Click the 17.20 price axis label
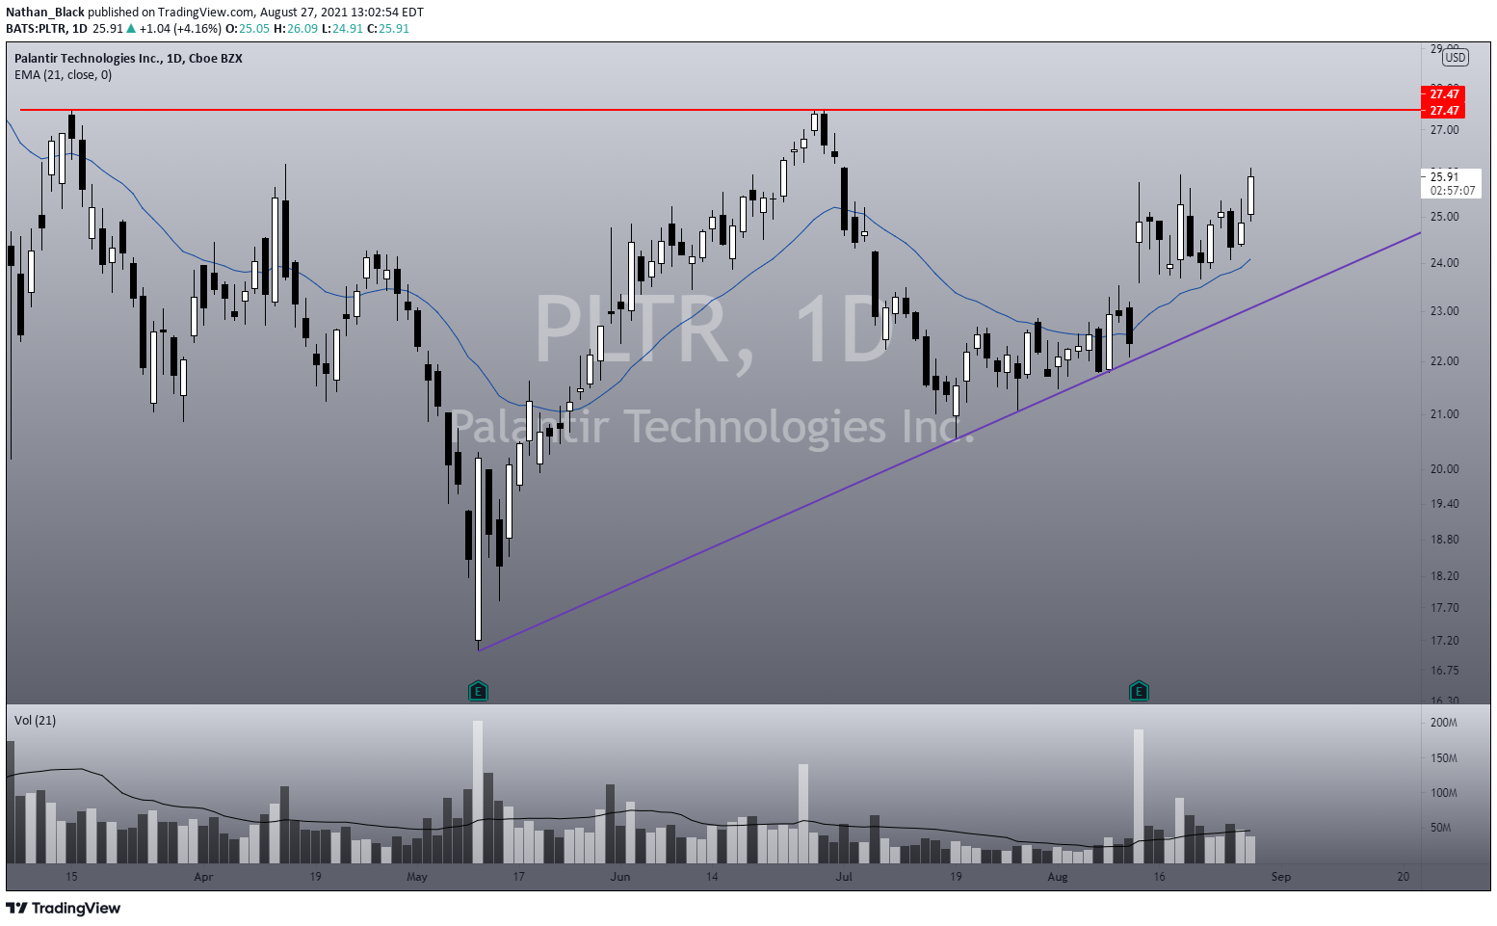The image size is (1497, 926). pyautogui.click(x=1444, y=640)
